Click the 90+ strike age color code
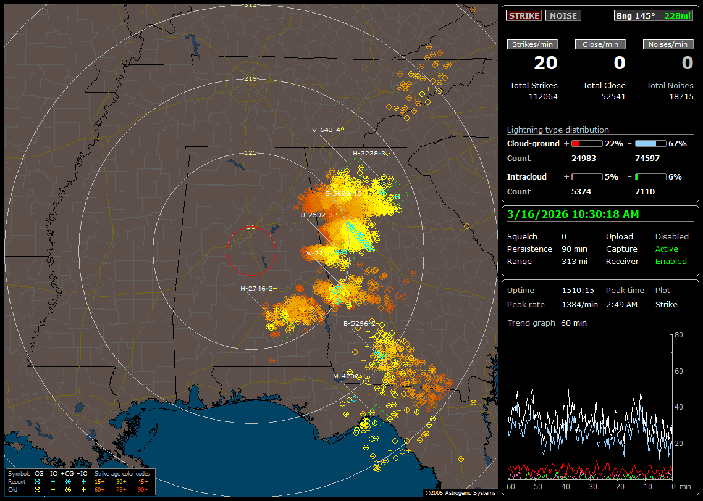703x501 pixels. 143,489
